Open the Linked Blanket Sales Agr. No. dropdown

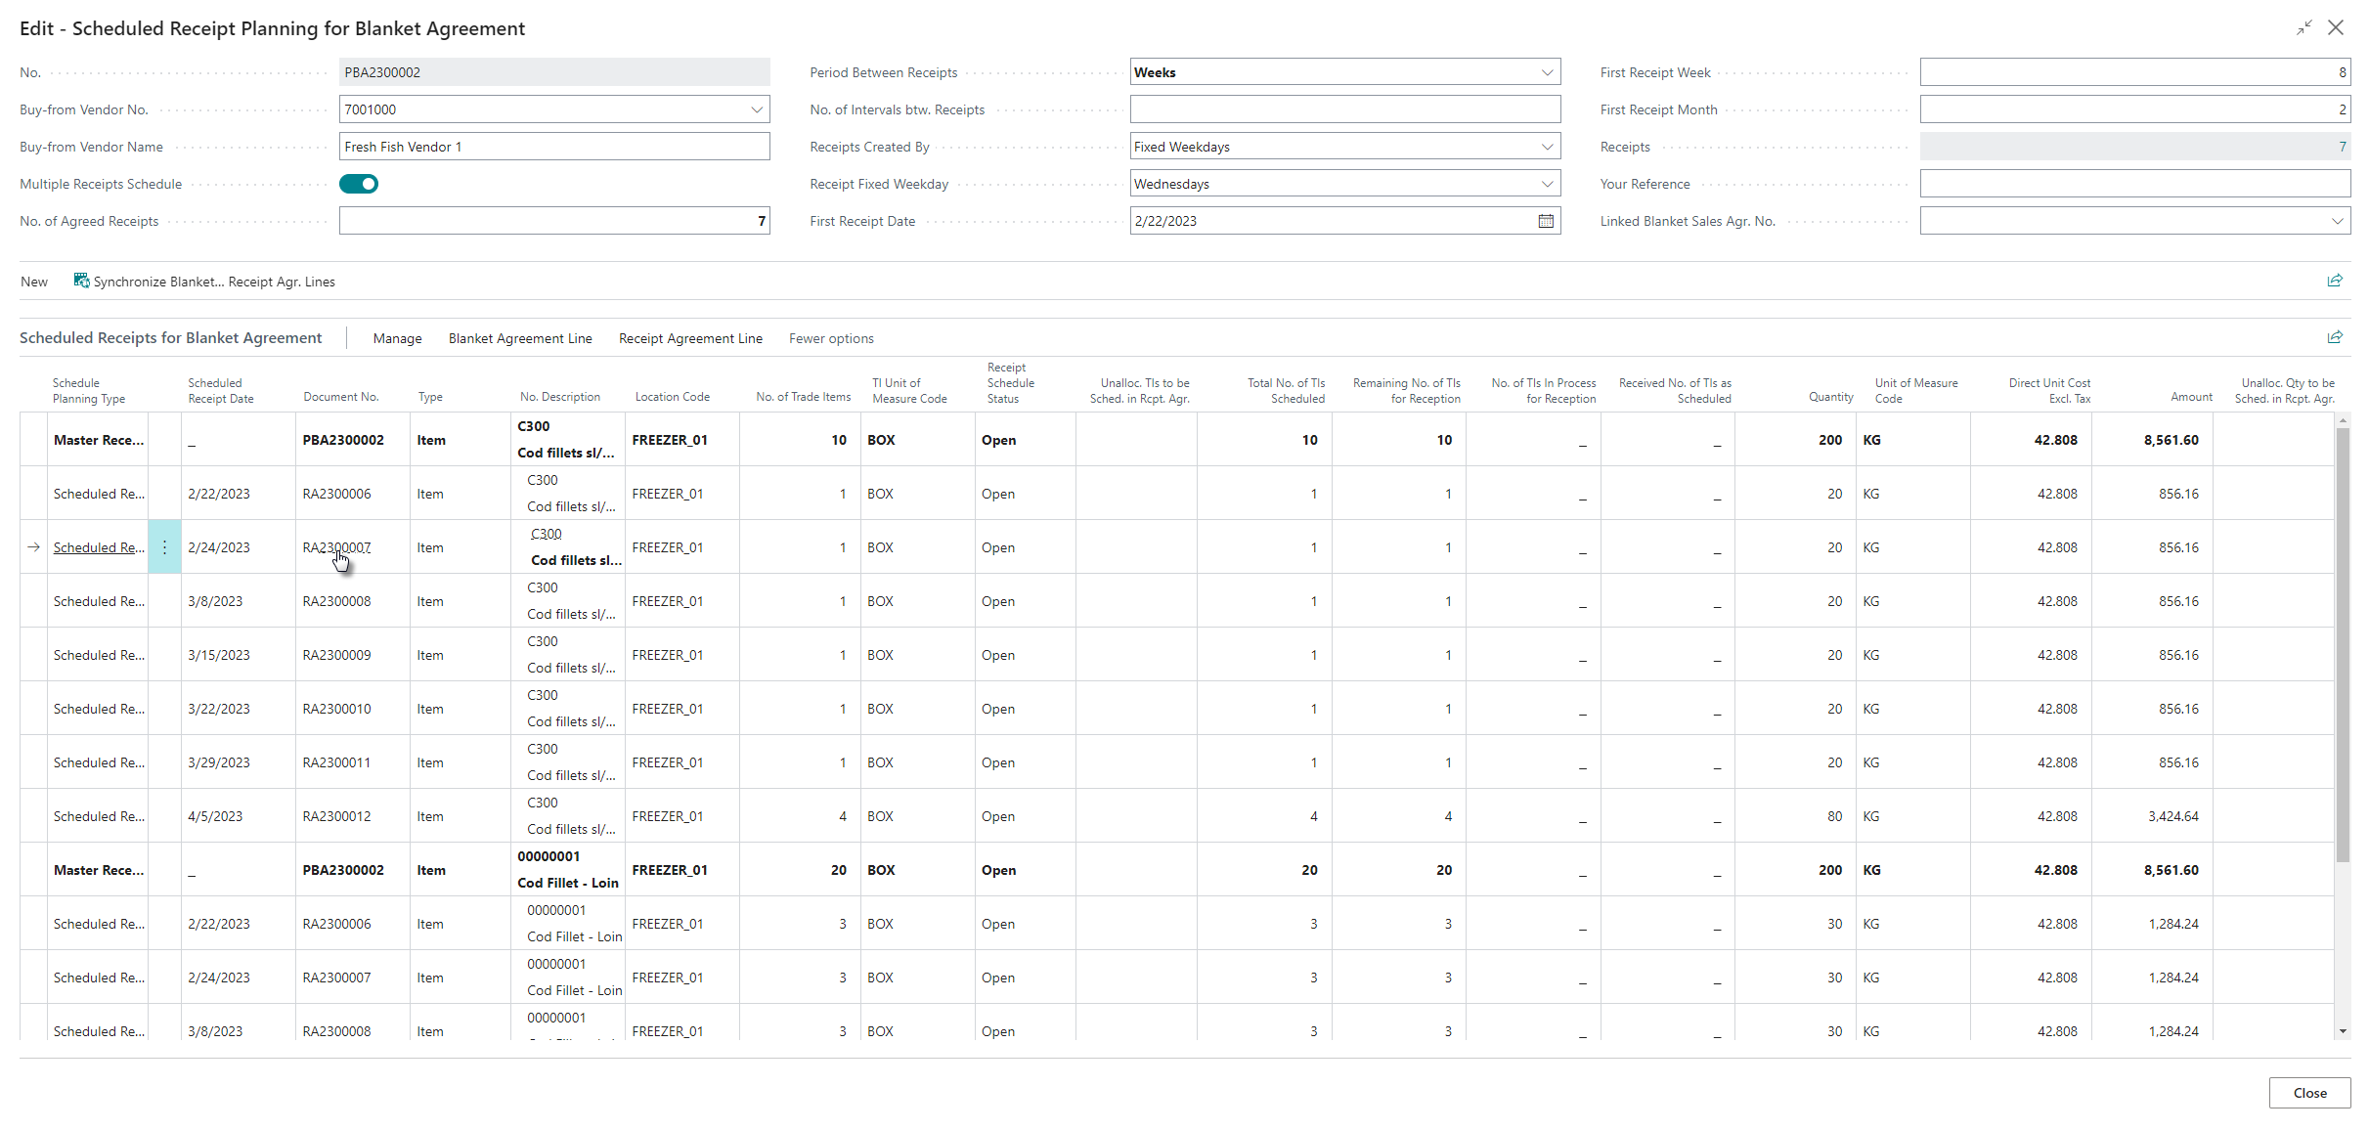[2337, 221]
